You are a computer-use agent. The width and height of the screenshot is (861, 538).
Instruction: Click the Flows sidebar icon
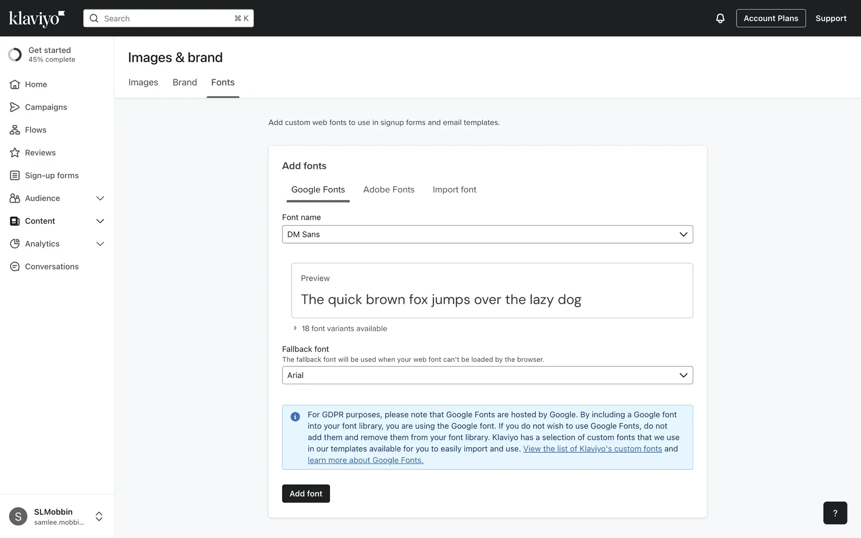point(15,130)
